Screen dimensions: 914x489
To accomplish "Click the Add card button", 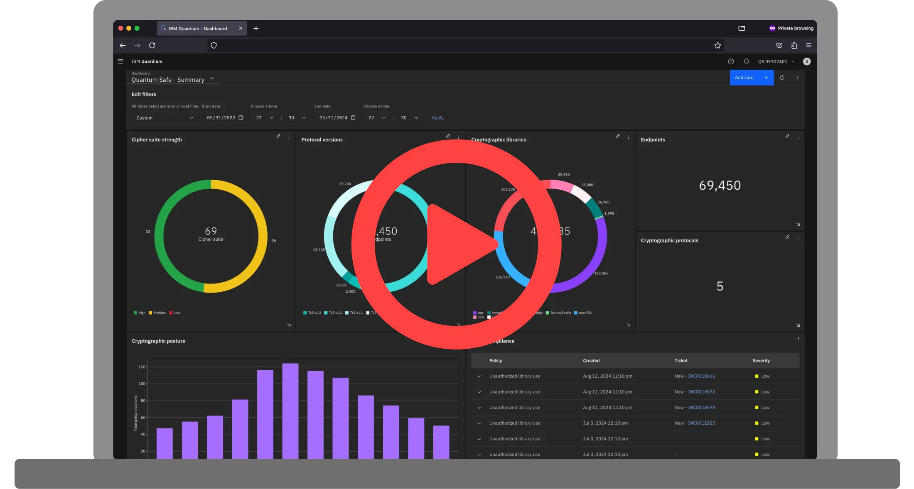I will [752, 78].
